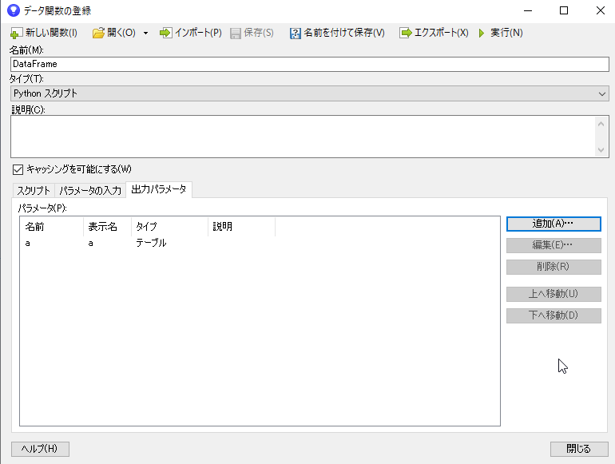615x464 pixels.
Task: Click the 閉じる close button
Action: click(578, 449)
